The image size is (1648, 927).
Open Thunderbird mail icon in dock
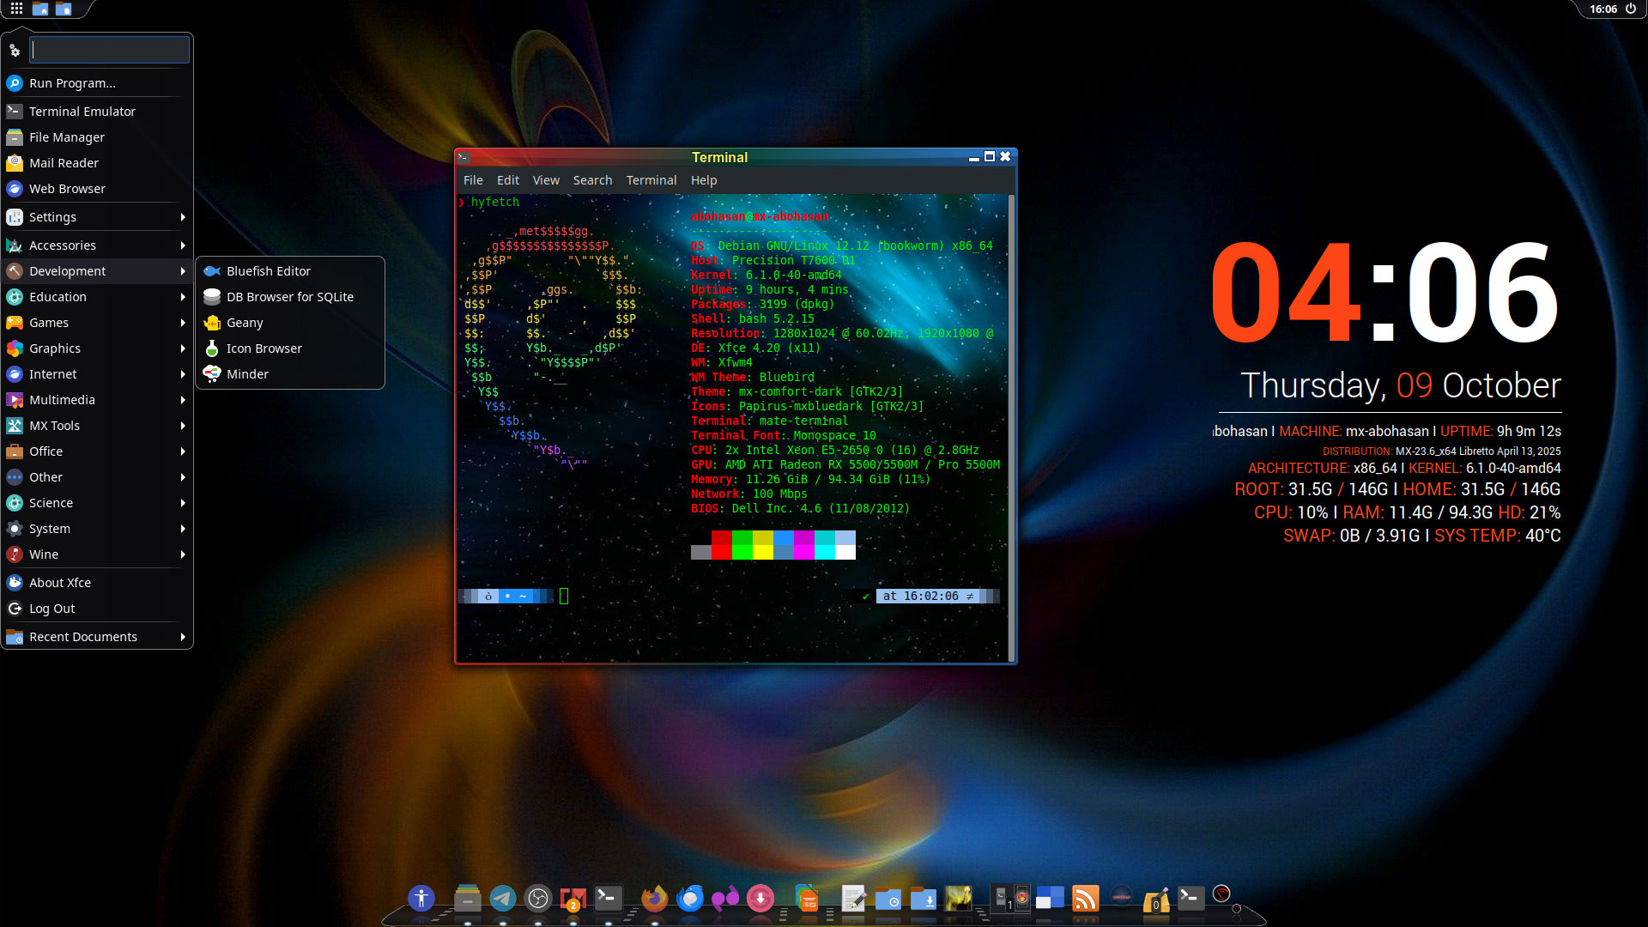(x=690, y=899)
